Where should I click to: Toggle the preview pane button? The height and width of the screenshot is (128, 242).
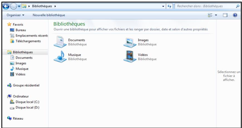[225, 15]
